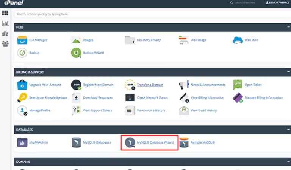This screenshot has height=170, width=291.
Task: Open the Web Disk cloud icon
Action: click(238, 40)
